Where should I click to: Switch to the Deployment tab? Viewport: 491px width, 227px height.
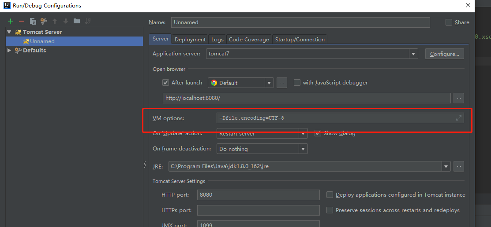[x=190, y=40]
